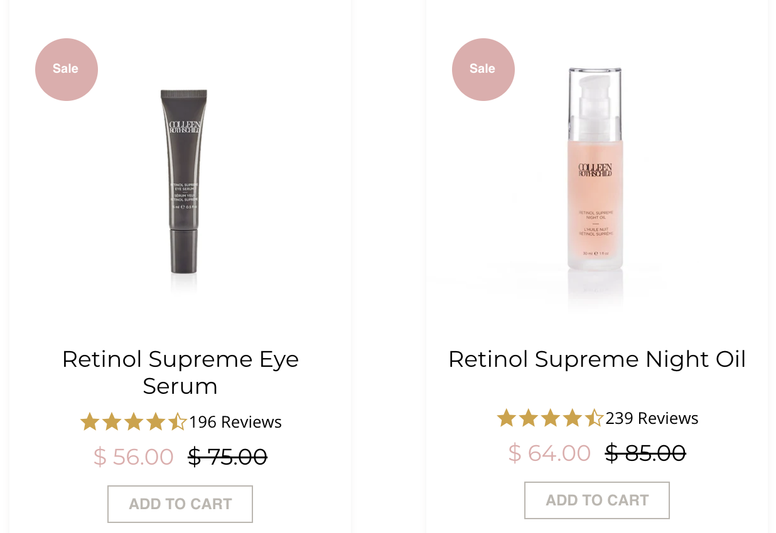This screenshot has height=533, width=776.
Task: Add Retinol Supreme Night Oil to cart
Action: (x=597, y=500)
